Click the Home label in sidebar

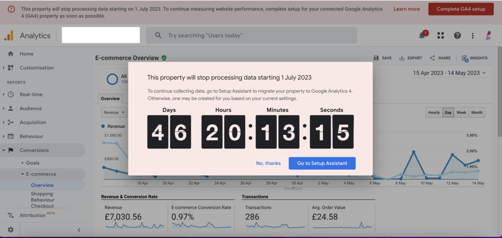[26, 54]
